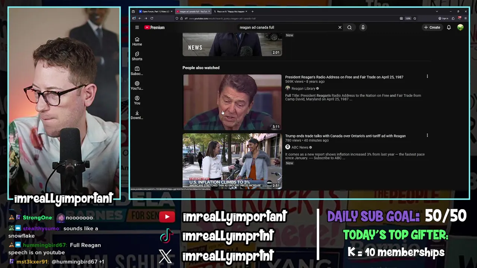Reload the page with the refresh button

click(x=152, y=18)
